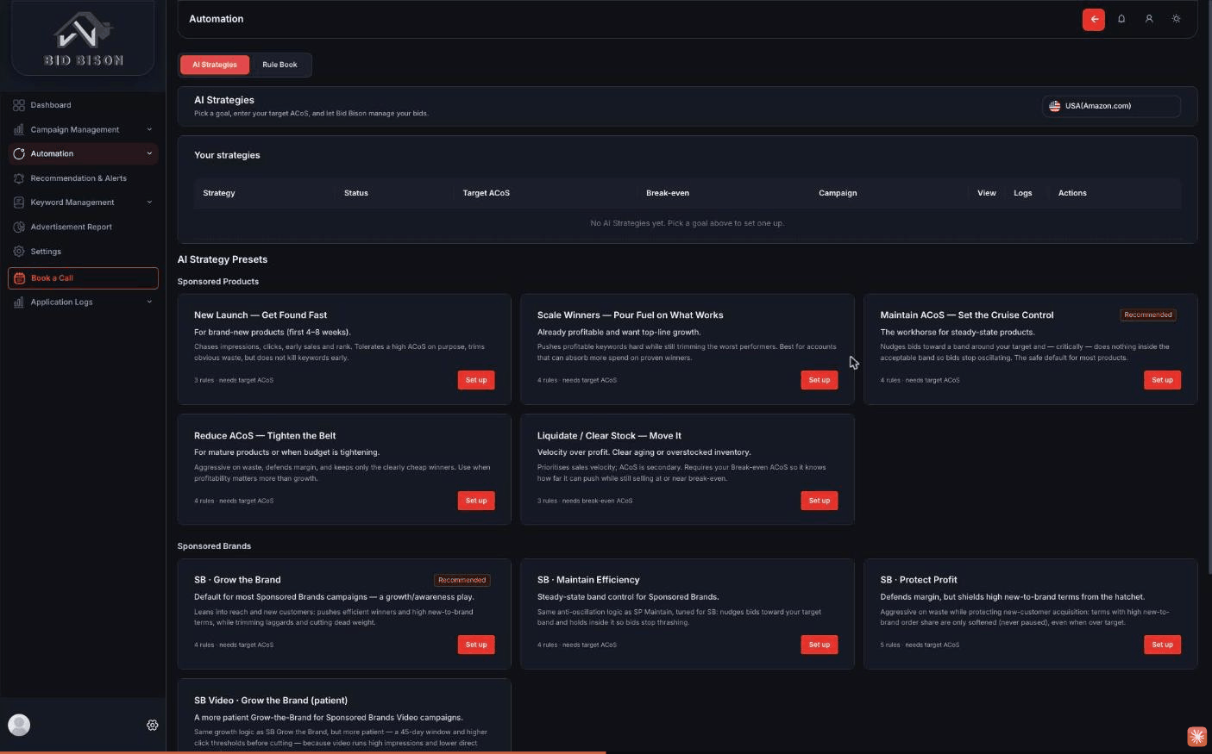The width and height of the screenshot is (1212, 754).
Task: Click the Liquidate / Clear Stock — Move It title
Action: click(609, 436)
